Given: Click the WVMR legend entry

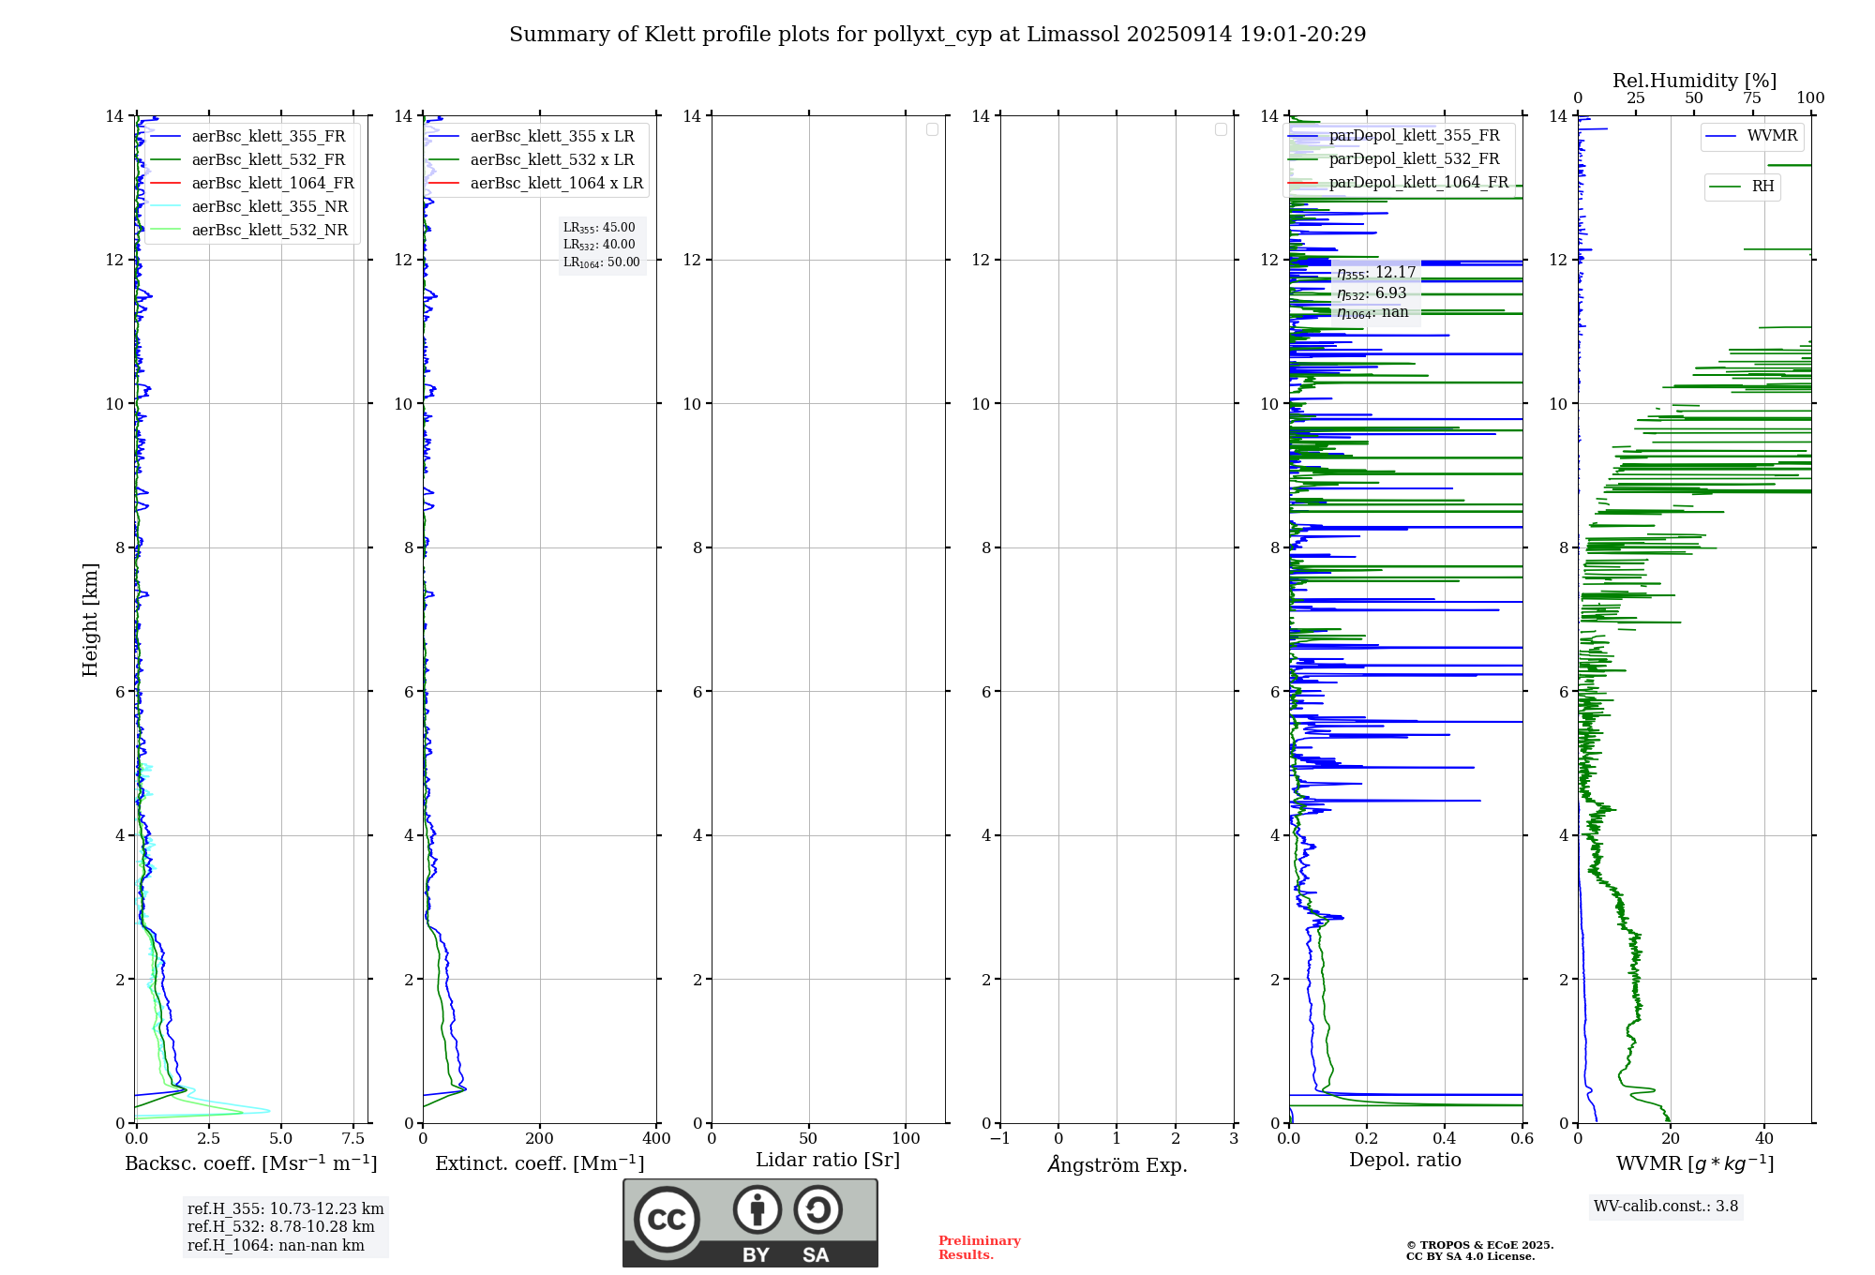Looking at the screenshot, I should [x=1752, y=135].
